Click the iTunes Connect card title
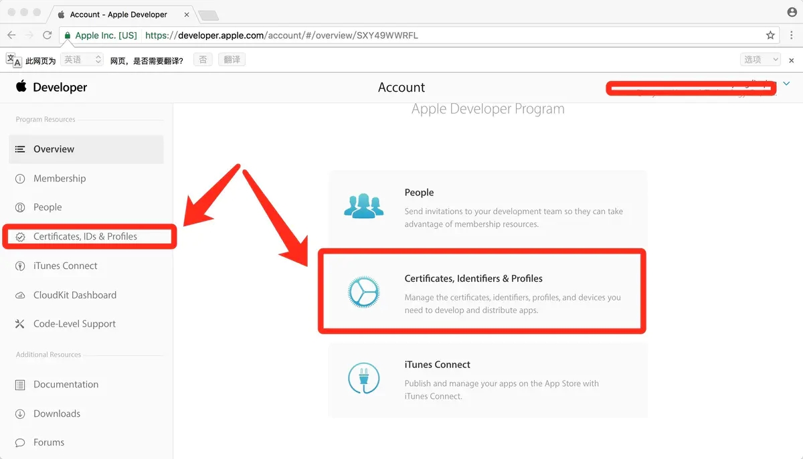This screenshot has width=803, height=459. tap(438, 365)
